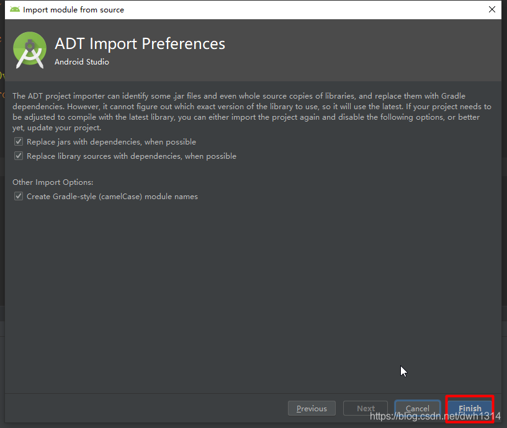
Task: Click the Android Studio logo icon
Action: point(29,50)
